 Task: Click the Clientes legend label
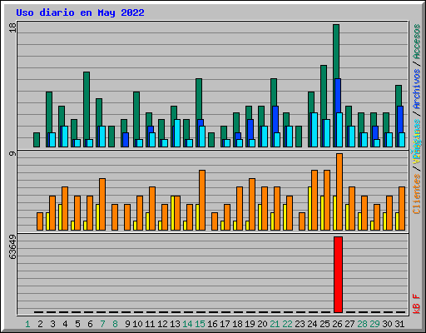(417, 194)
